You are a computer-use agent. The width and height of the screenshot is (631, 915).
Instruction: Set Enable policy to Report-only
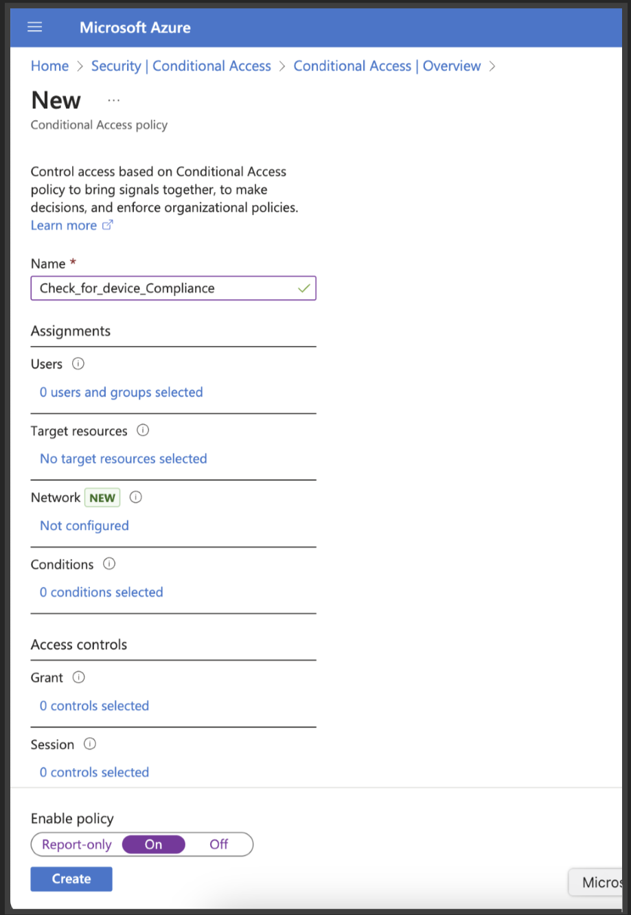77,844
